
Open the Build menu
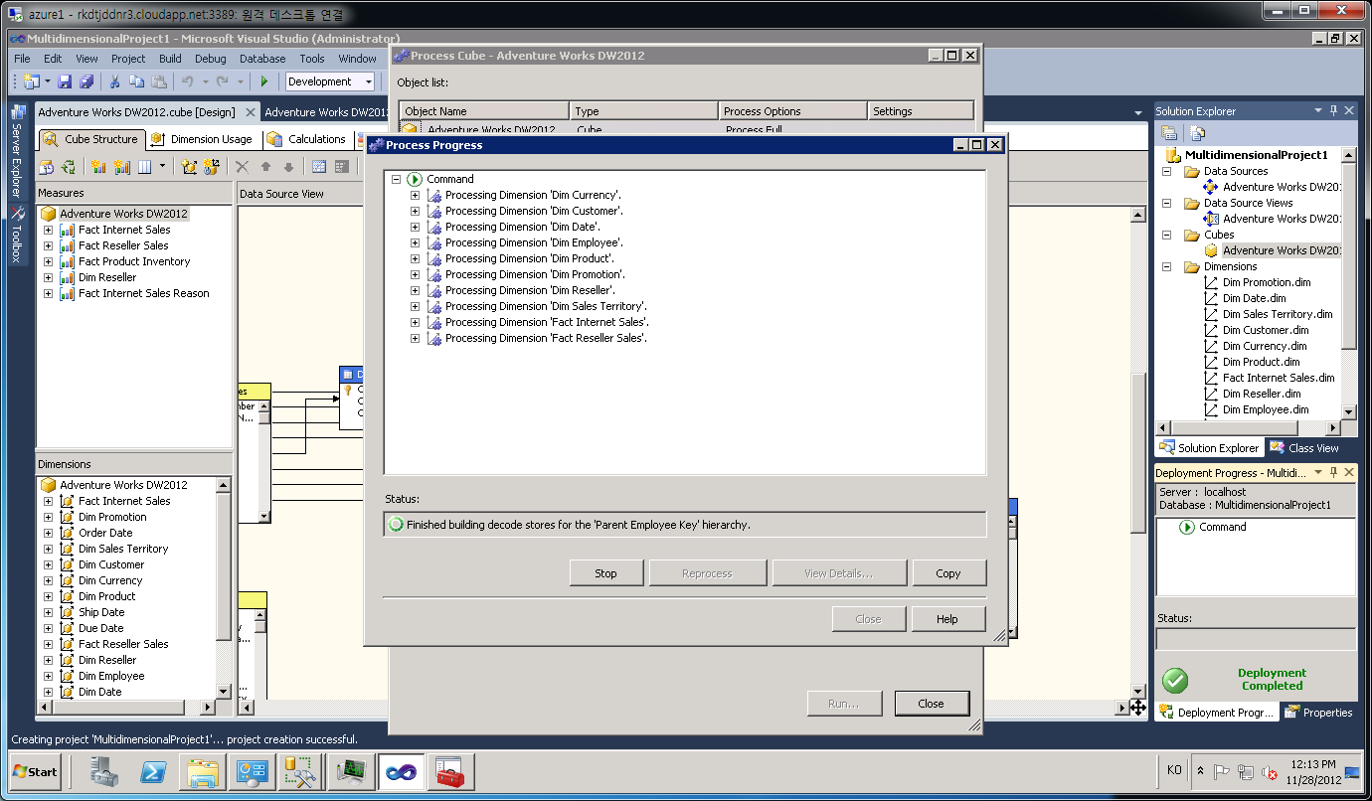(x=170, y=59)
